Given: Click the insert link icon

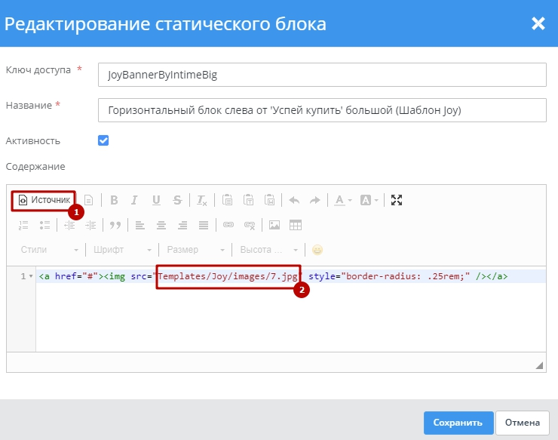Looking at the screenshot, I should click(x=228, y=225).
